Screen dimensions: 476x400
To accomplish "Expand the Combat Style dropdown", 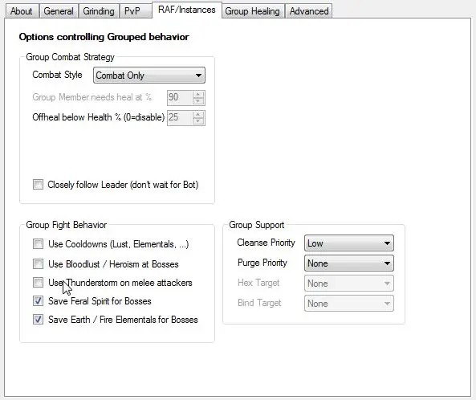I will click(149, 76).
